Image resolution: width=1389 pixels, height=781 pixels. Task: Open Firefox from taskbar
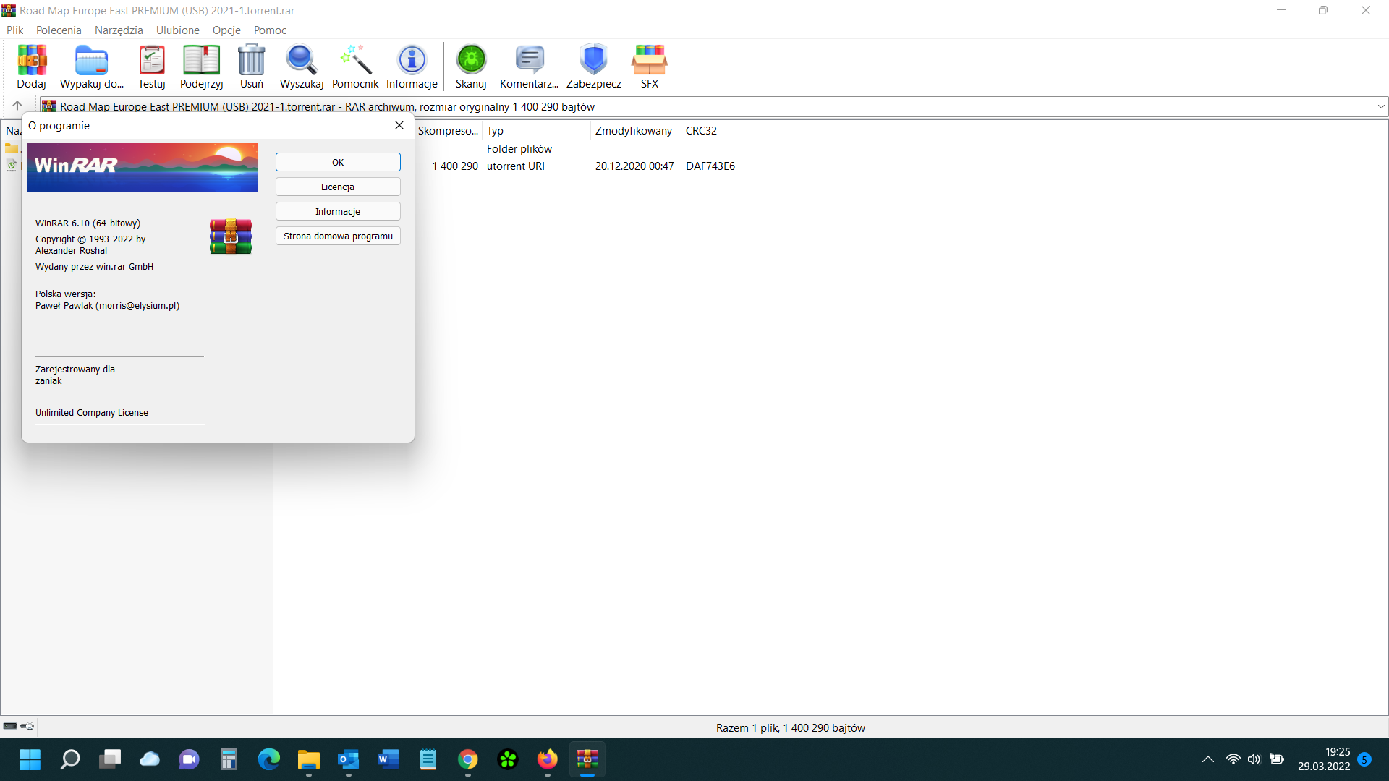click(x=548, y=759)
